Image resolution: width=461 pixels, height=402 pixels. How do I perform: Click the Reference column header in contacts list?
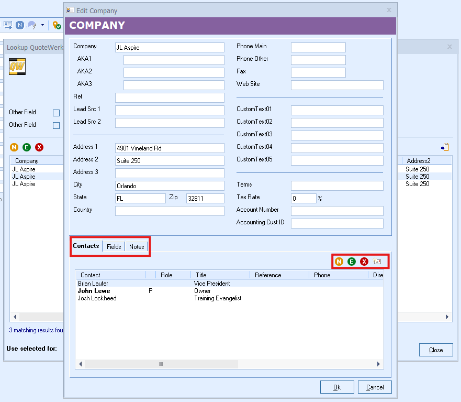279,275
